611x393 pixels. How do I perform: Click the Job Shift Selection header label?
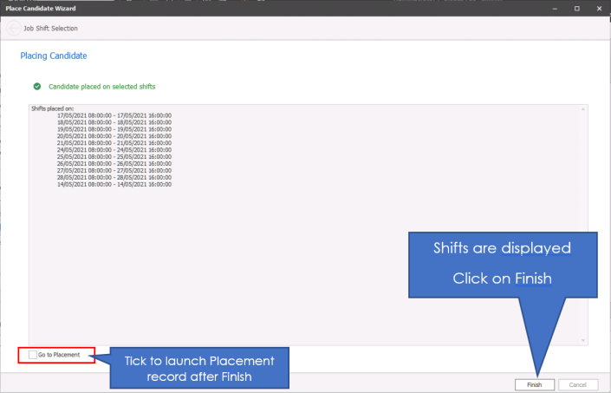tap(54, 29)
